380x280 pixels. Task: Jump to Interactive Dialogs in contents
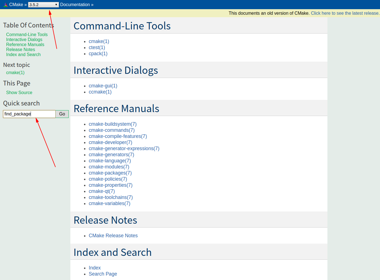(24, 39)
